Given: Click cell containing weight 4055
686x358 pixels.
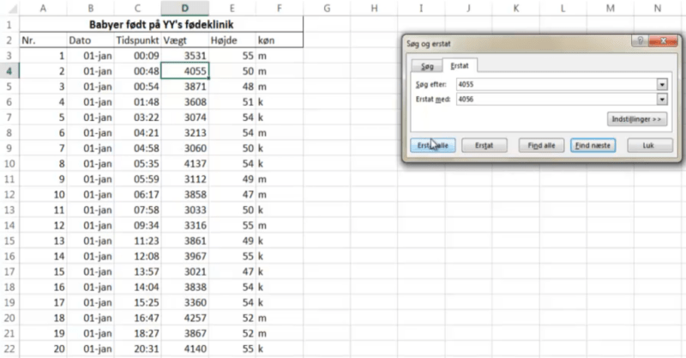Looking at the screenshot, I should 184,71.
